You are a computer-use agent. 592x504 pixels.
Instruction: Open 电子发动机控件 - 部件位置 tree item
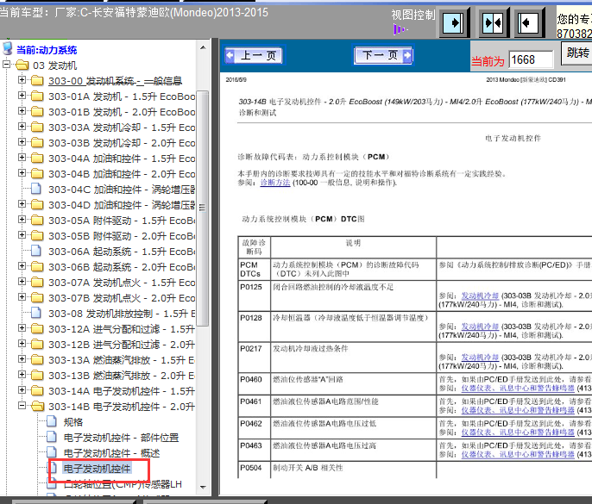tap(121, 438)
